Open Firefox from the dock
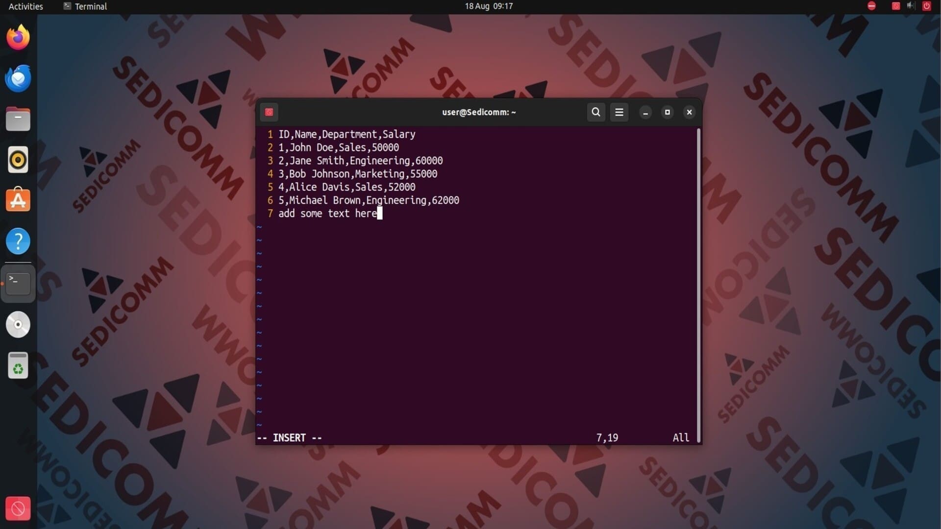This screenshot has height=529, width=941. point(18,38)
